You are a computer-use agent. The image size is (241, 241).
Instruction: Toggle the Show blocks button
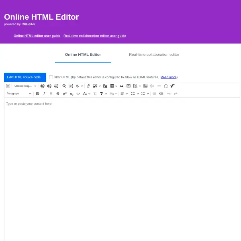(x=8, y=86)
